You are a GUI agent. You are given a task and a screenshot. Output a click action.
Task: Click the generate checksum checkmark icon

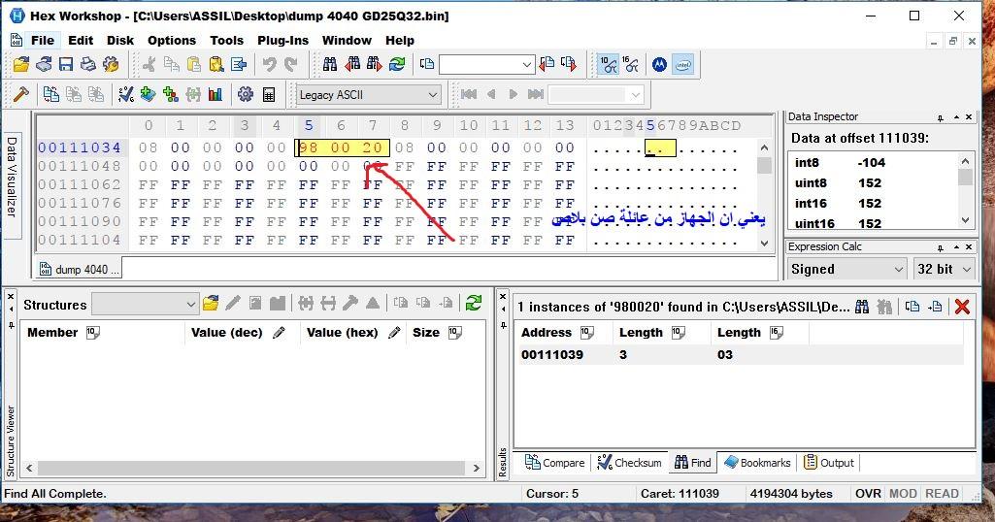[x=125, y=94]
